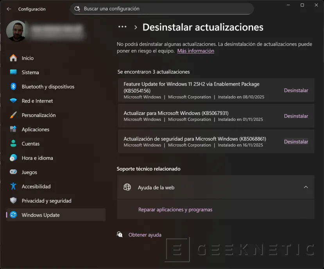Click the back arrow at top left

click(9, 9)
